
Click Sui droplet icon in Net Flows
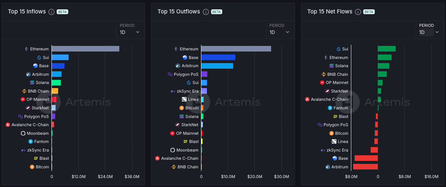click(x=339, y=49)
